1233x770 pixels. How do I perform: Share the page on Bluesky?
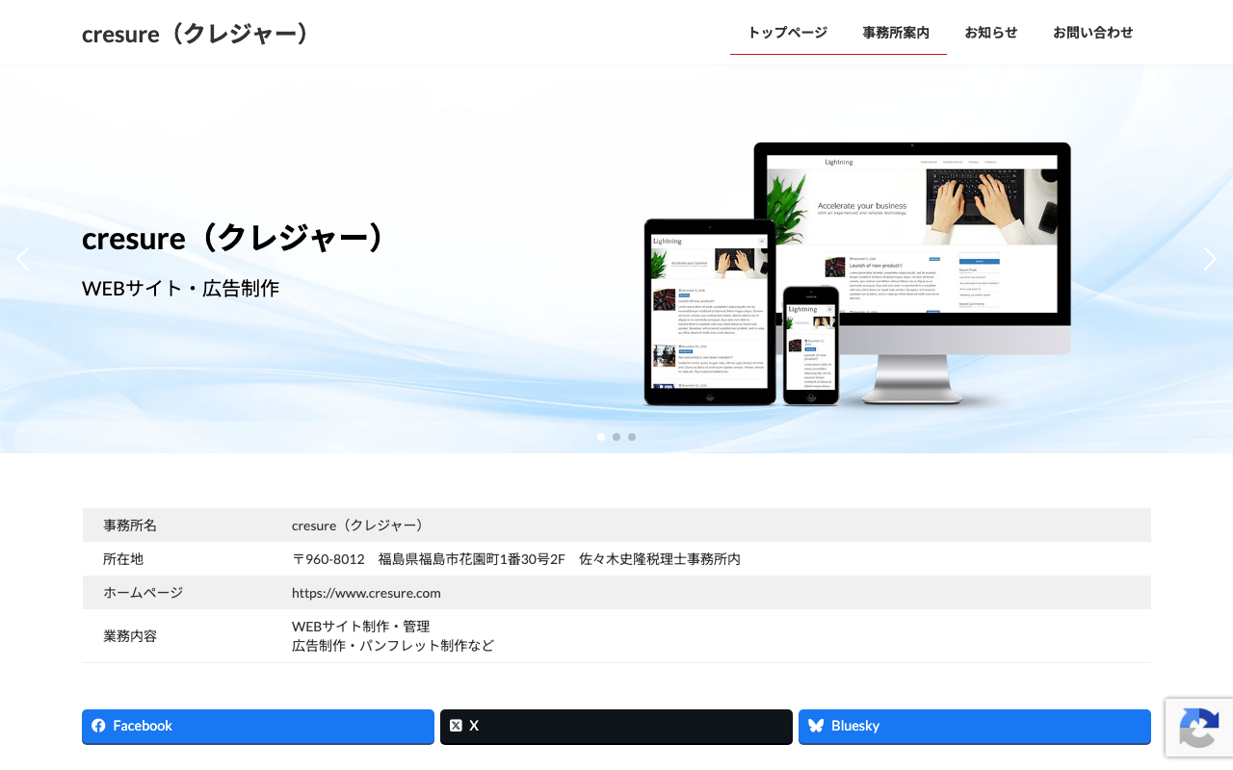pos(975,727)
